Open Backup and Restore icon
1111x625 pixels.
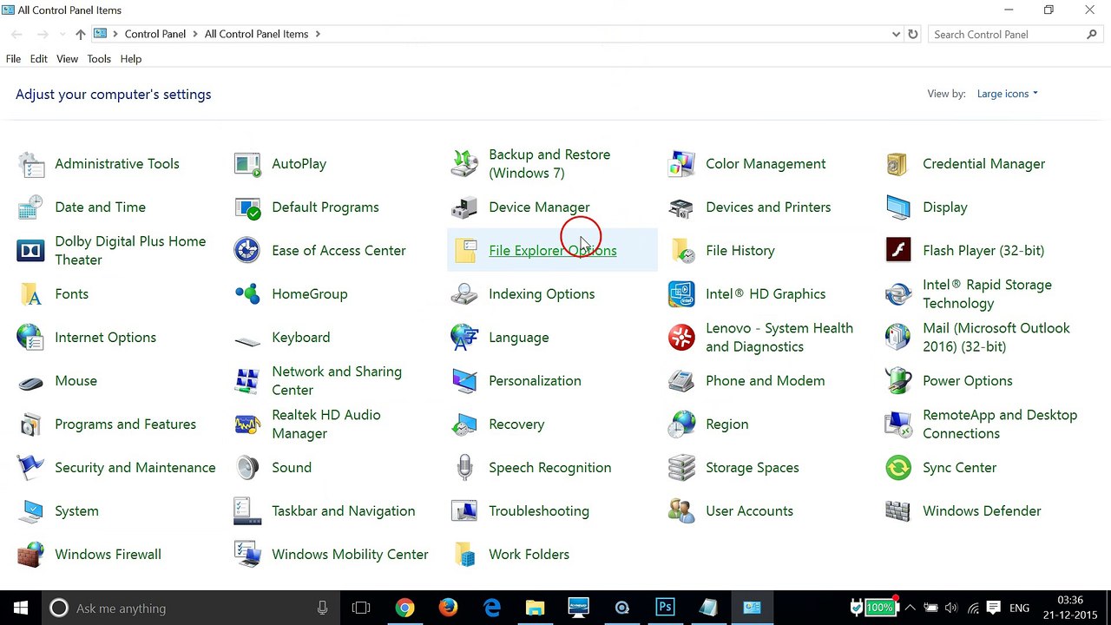(x=464, y=164)
